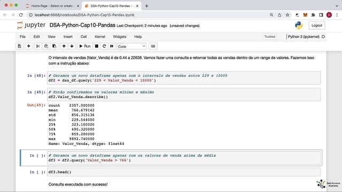Click the In [48] cell prompt
Screen dimensions: 342x192
36,76
